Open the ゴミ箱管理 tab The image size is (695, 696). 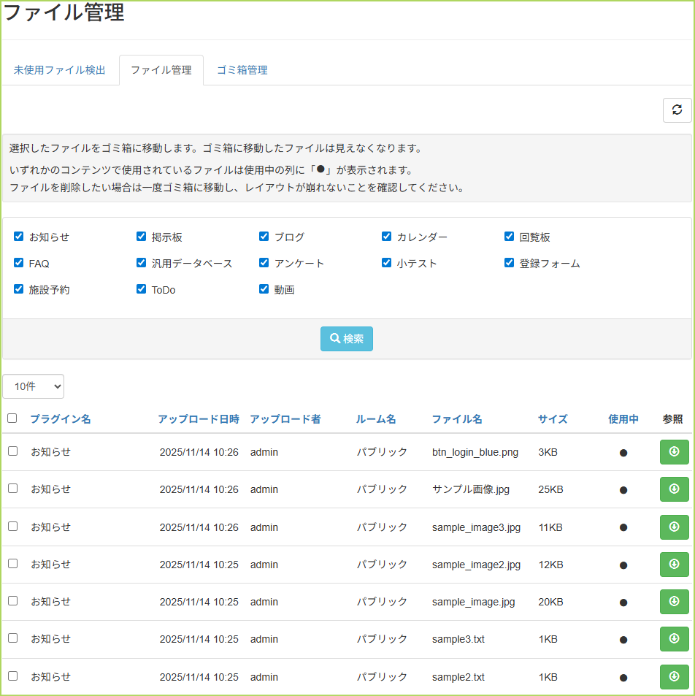(x=242, y=70)
